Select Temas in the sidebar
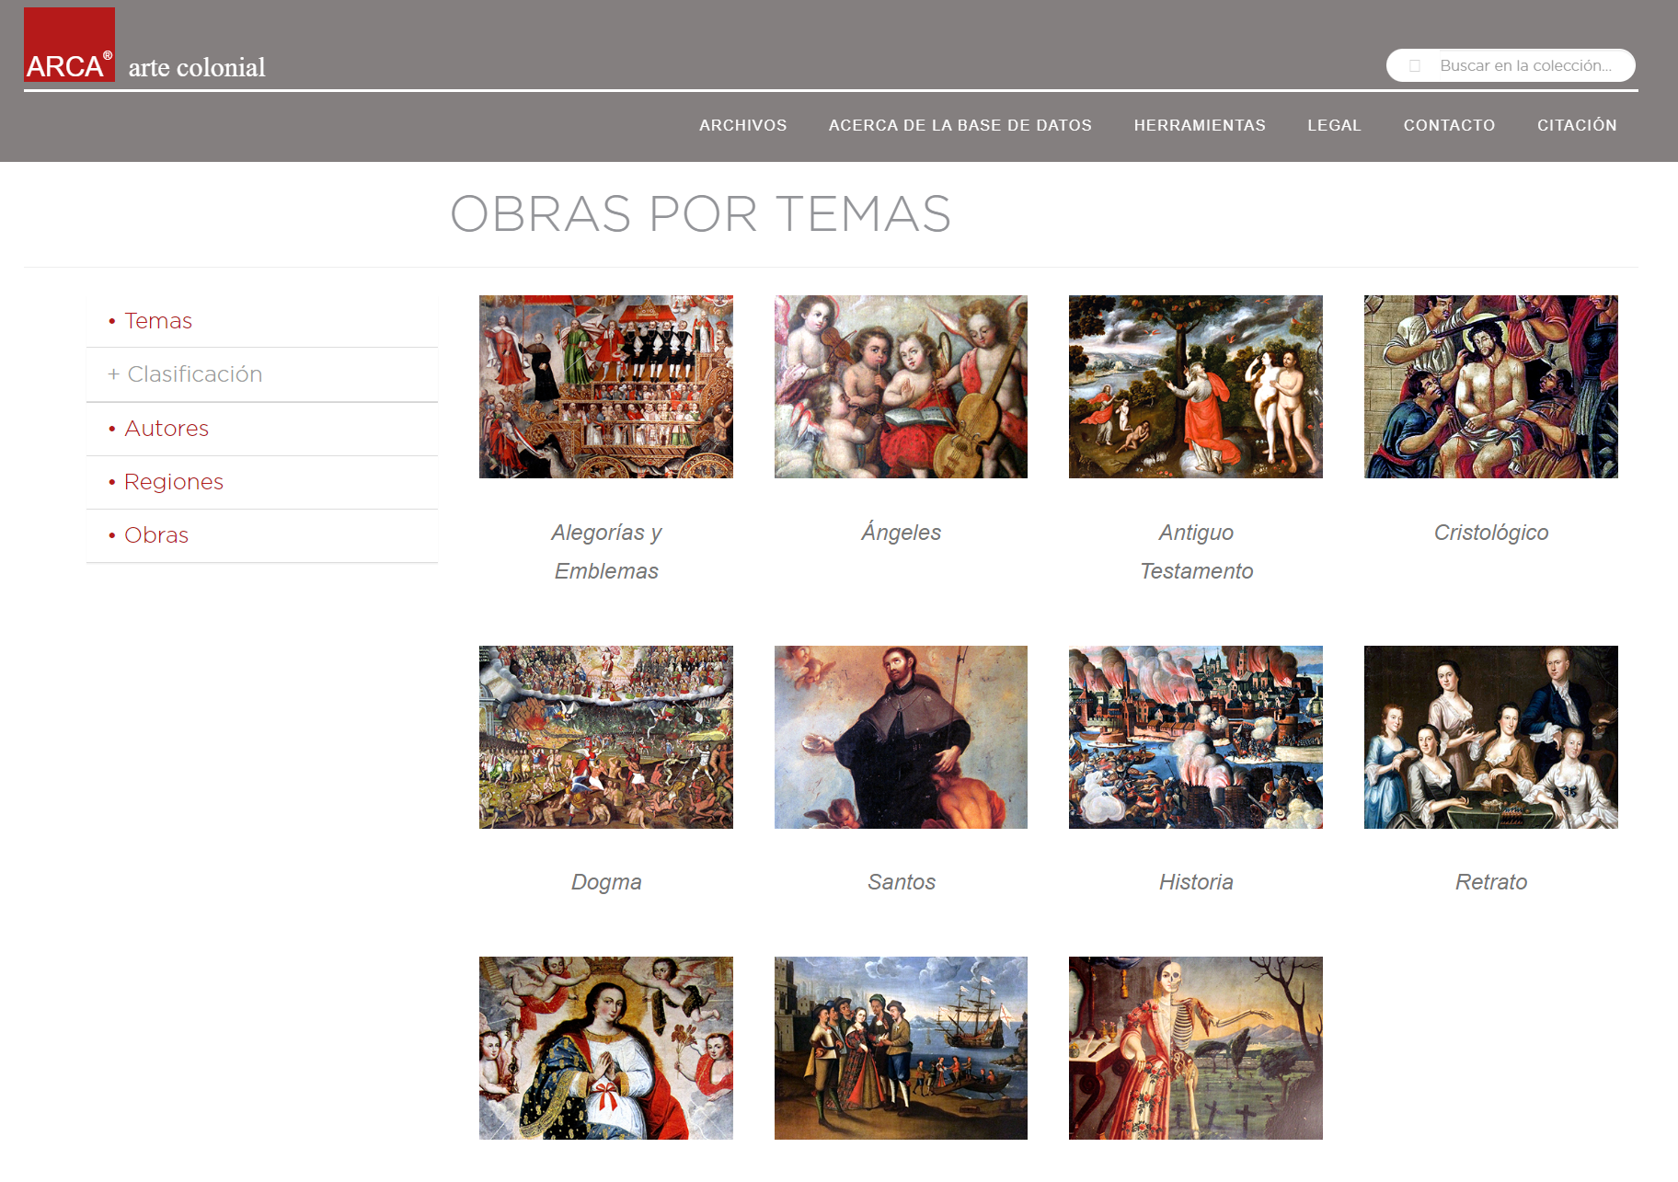The height and width of the screenshot is (1182, 1678). coord(157,321)
